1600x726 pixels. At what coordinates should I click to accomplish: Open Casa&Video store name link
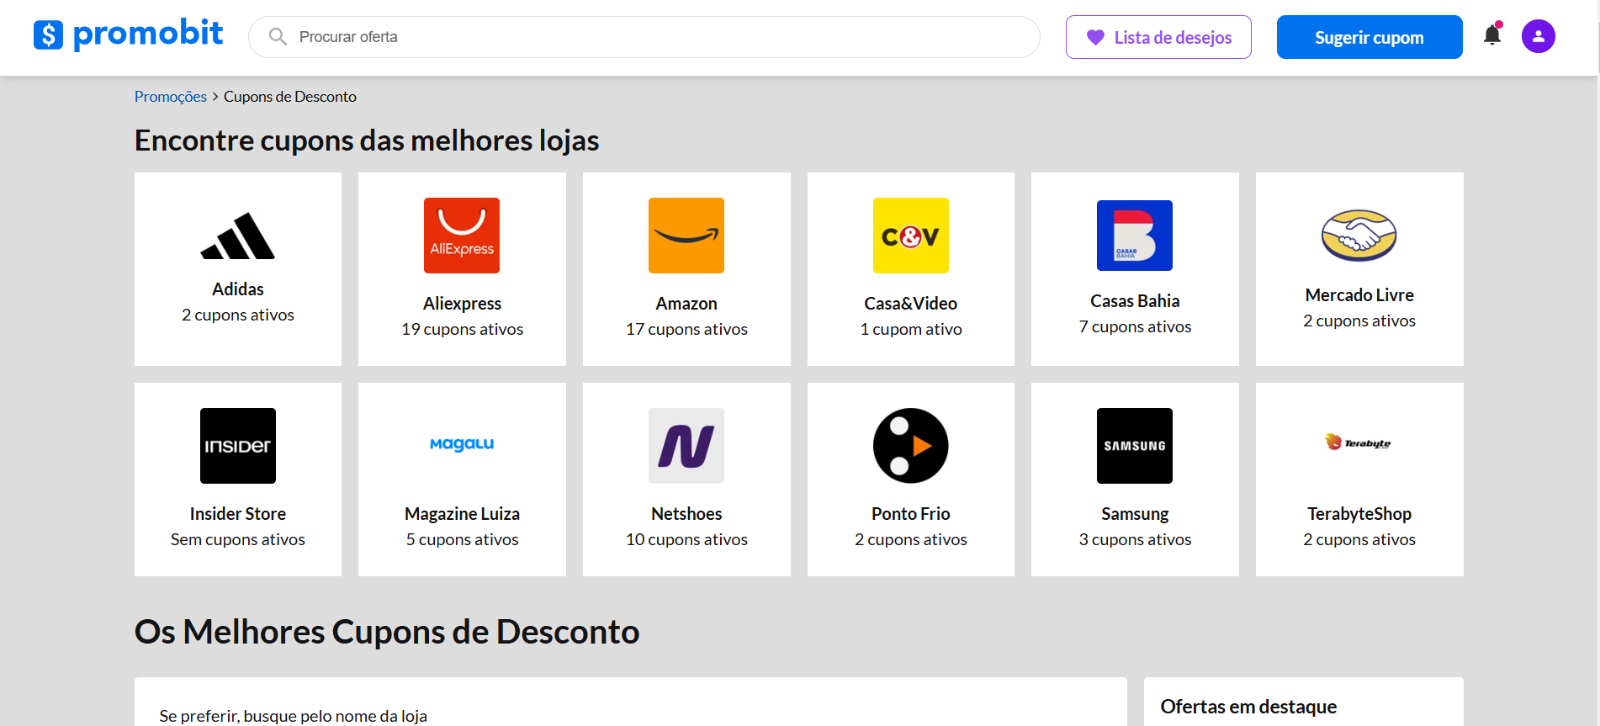[911, 304]
